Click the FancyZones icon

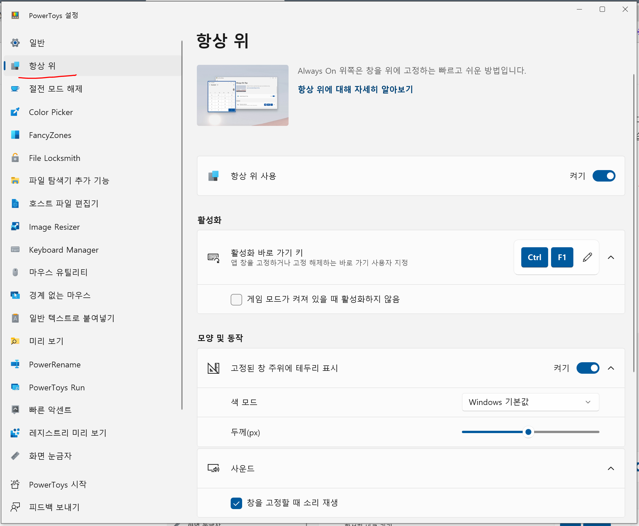[x=15, y=135]
